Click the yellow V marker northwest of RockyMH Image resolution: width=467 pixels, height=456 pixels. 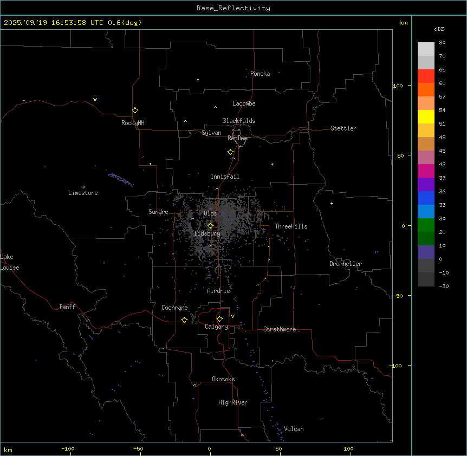95,100
